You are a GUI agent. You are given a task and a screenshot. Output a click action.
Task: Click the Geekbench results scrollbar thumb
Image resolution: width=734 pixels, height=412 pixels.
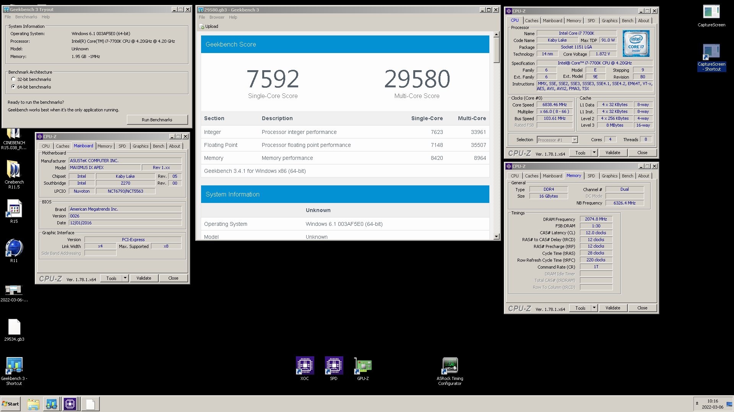point(496,50)
